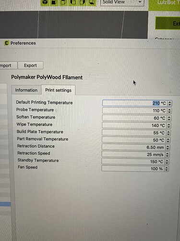
Task: Click the Probe Temperature stepper arrows
Action: tap(169, 111)
